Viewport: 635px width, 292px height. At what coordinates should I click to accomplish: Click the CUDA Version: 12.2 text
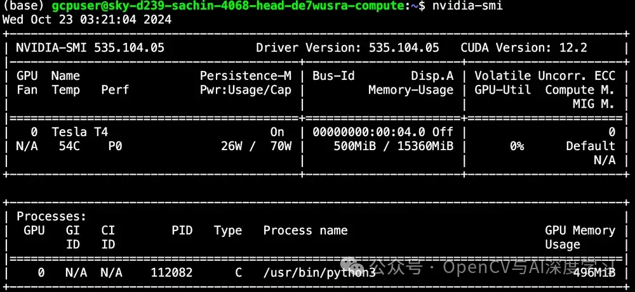coord(524,48)
